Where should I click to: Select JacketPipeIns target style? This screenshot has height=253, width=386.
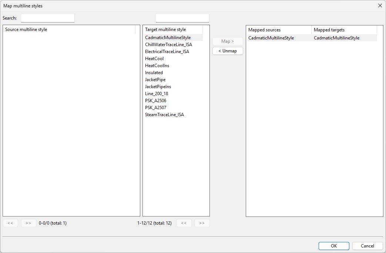coord(158,87)
